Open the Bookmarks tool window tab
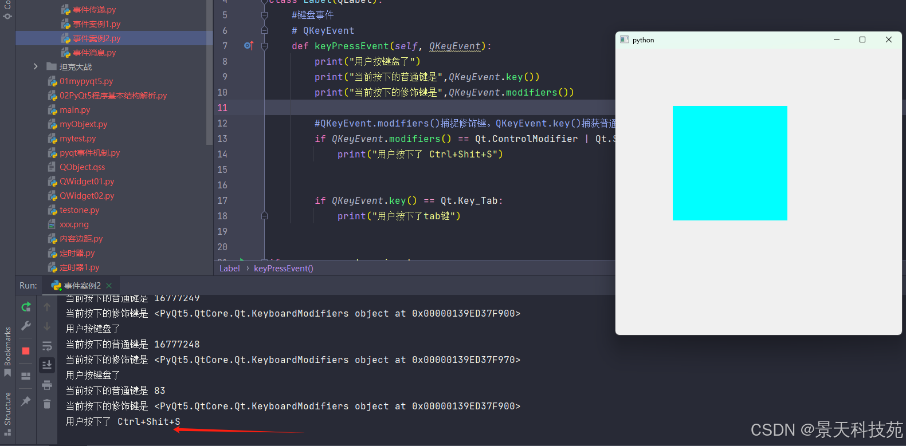Image resolution: width=906 pixels, height=446 pixels. click(x=7, y=350)
